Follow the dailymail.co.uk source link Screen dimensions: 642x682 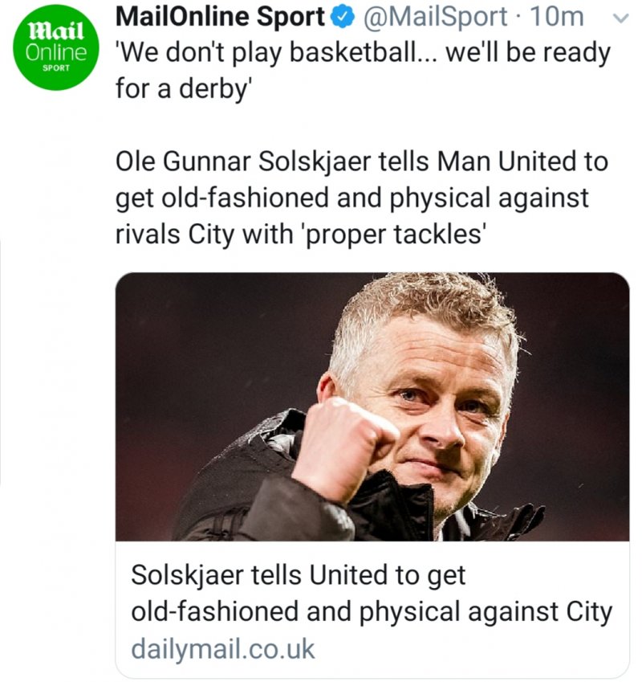coord(223,647)
